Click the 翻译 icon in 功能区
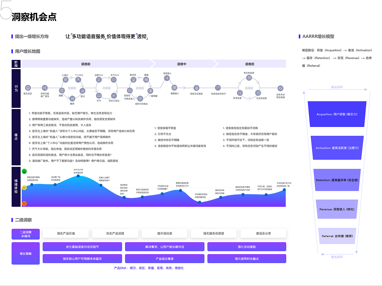The width and height of the screenshot is (382, 286). tap(72, 99)
